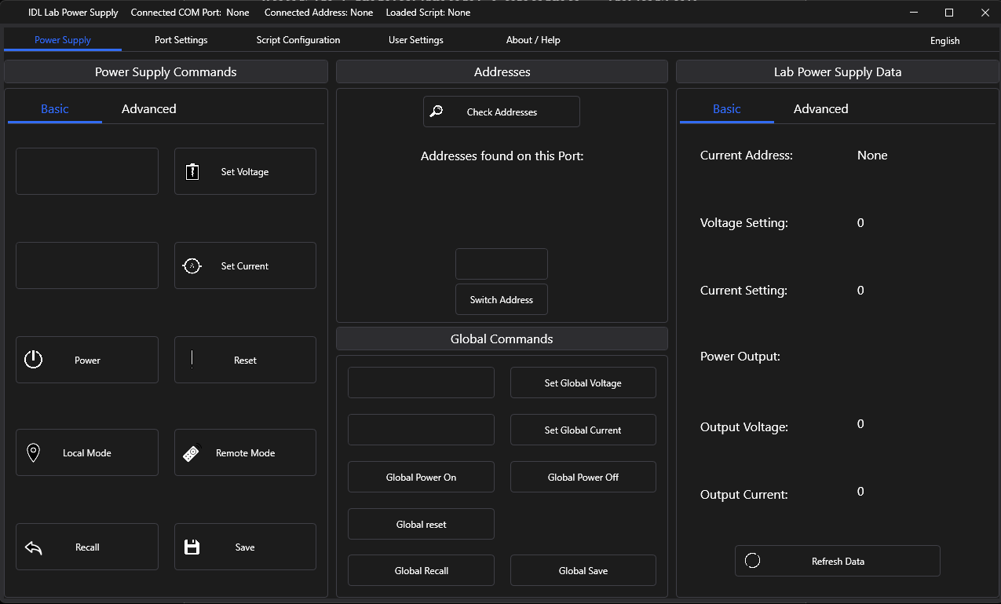Open the English language dropdown
This screenshot has height=604, width=1001.
click(x=944, y=41)
